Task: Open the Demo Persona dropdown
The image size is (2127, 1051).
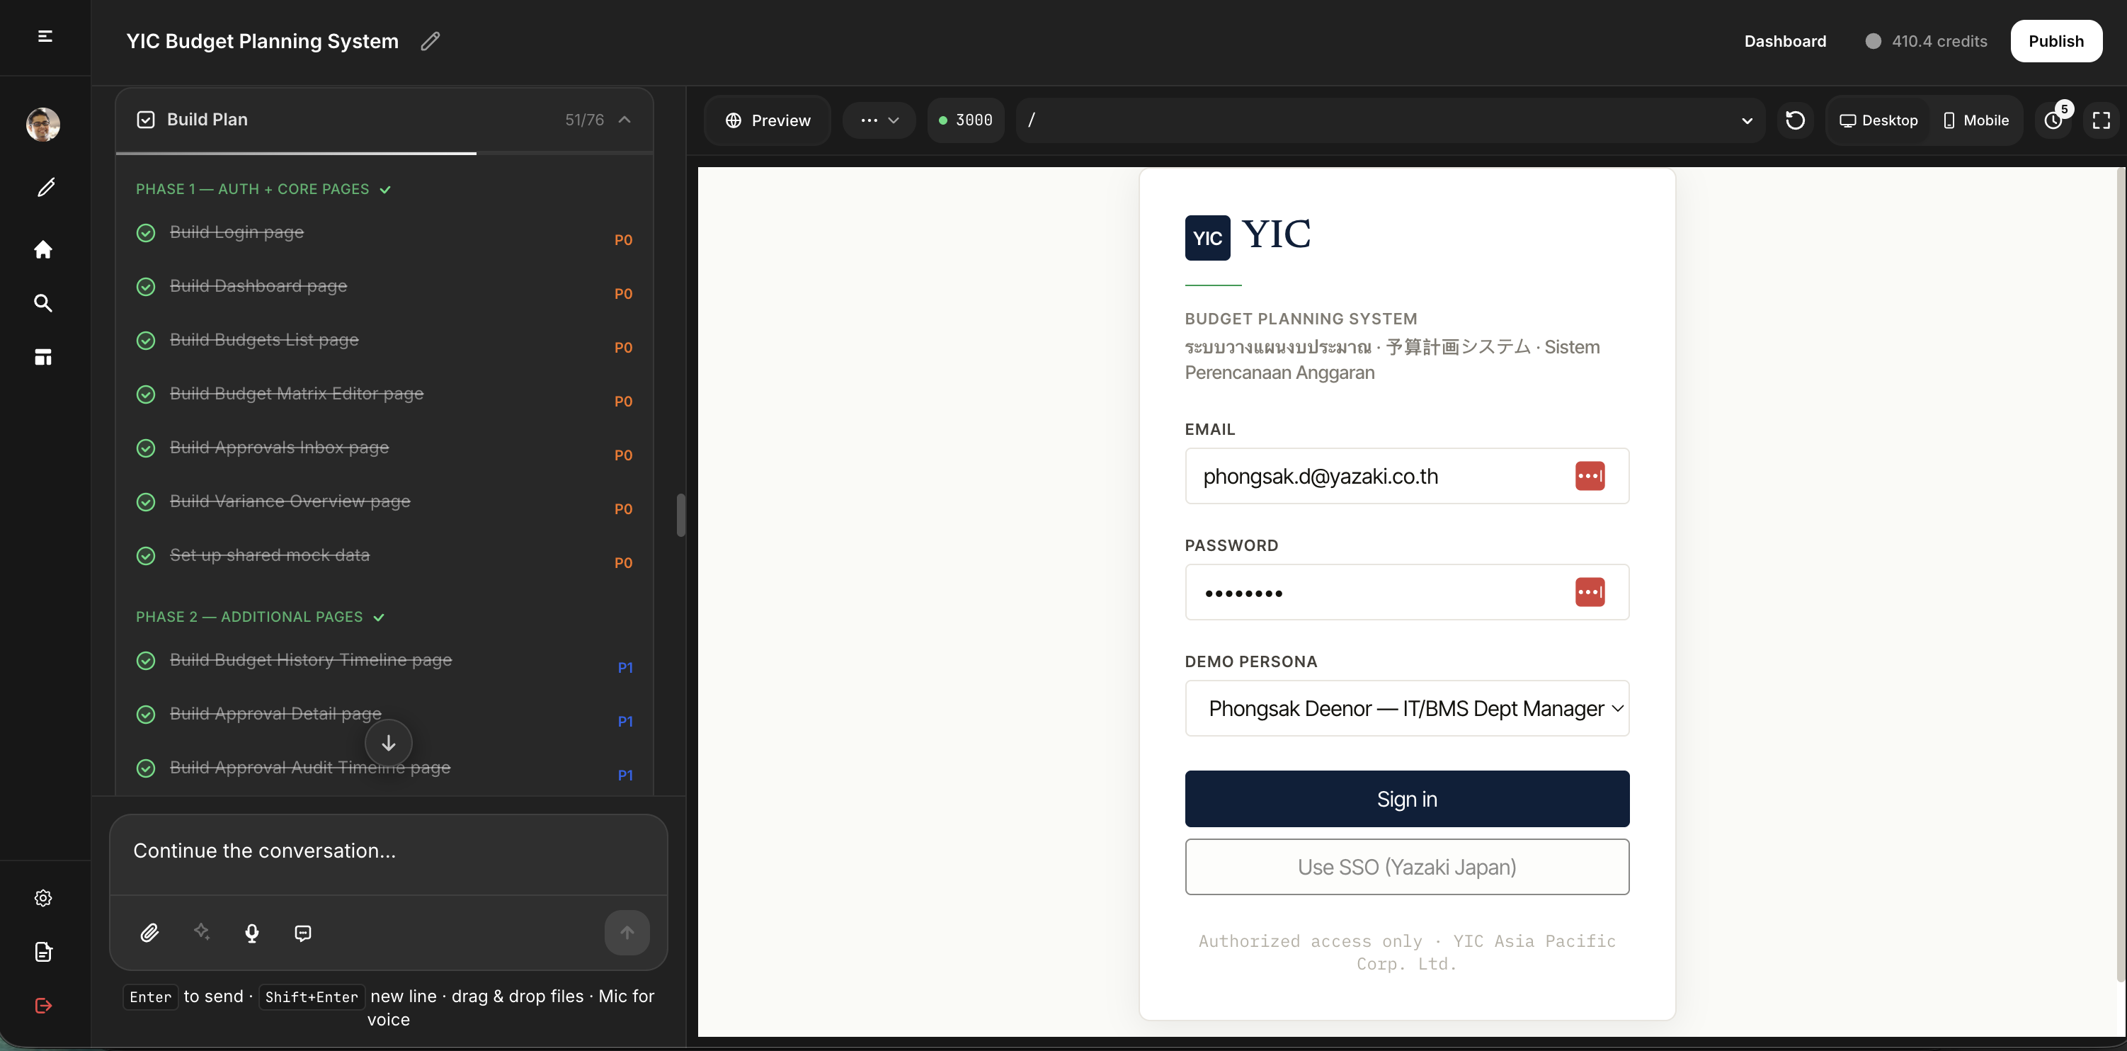Action: pyautogui.click(x=1406, y=708)
